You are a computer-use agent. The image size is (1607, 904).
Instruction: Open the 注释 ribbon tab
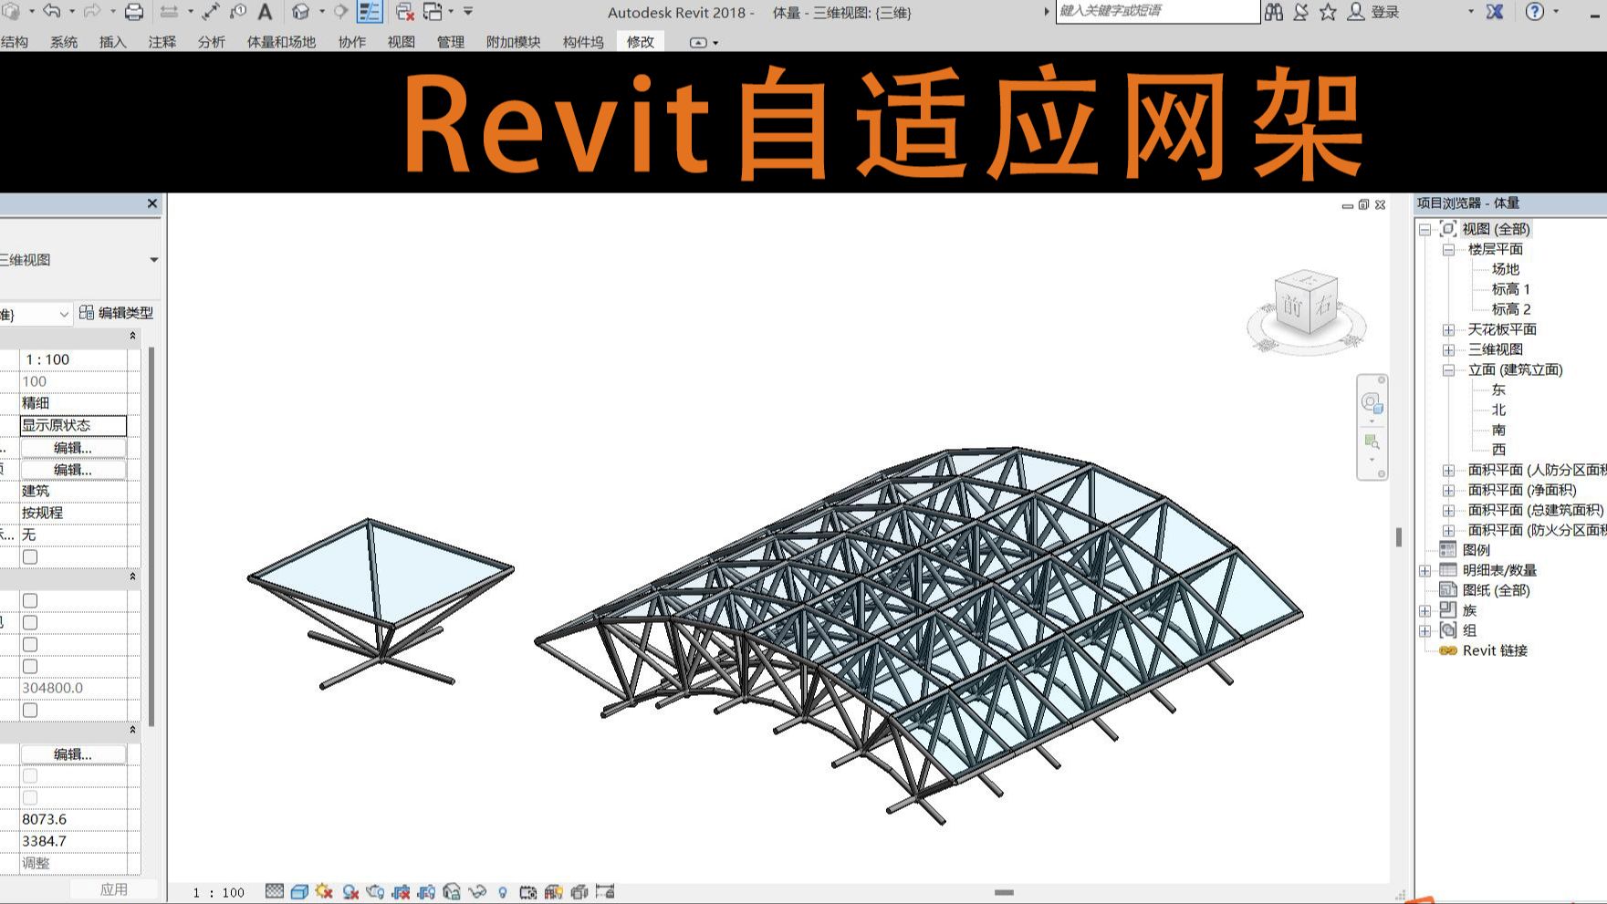pyautogui.click(x=162, y=42)
